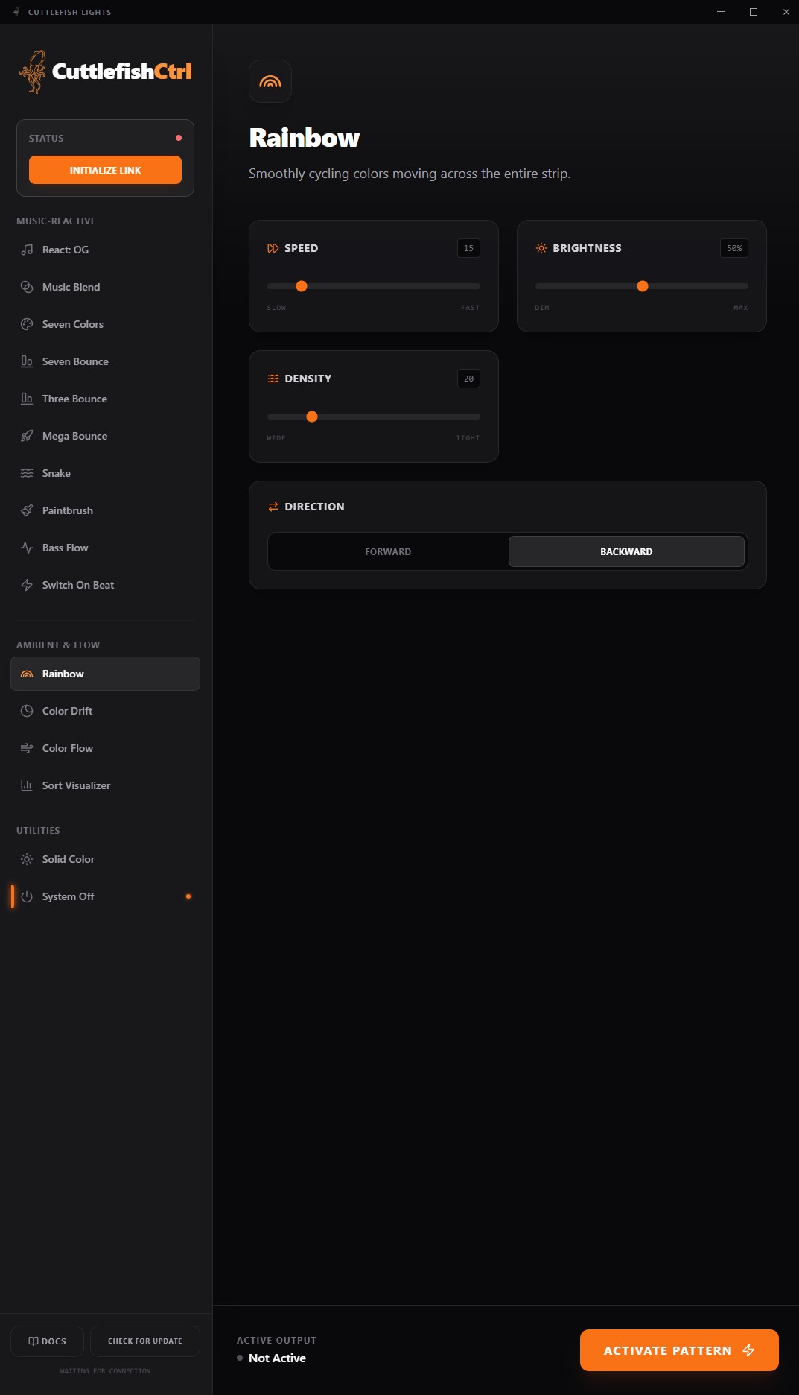Click the palette icon beside Seven Colors

pos(27,324)
